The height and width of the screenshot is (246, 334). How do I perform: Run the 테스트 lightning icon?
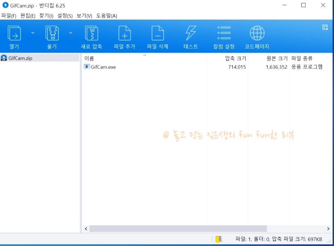191,33
